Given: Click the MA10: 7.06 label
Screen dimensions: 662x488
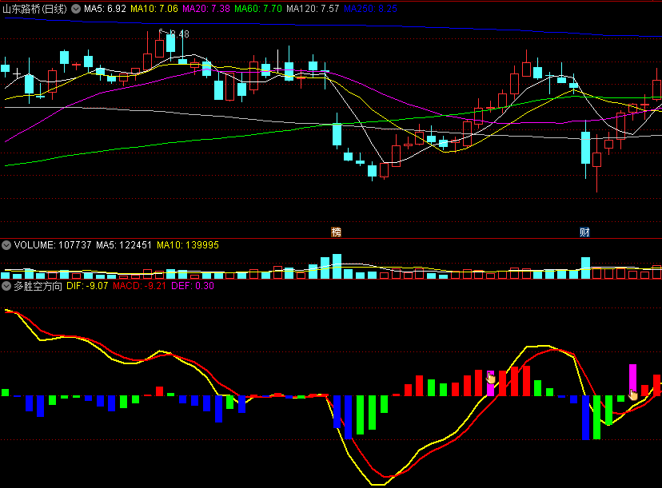Looking at the screenshot, I should point(154,9).
